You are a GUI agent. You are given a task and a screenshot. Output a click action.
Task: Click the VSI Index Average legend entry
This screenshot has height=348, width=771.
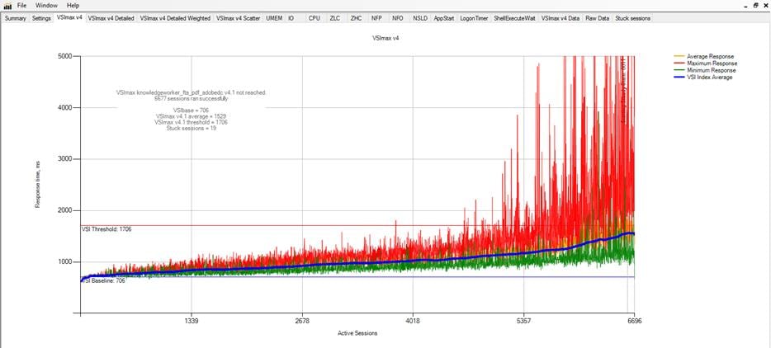point(702,78)
